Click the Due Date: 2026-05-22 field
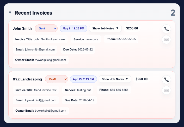Screen dimensions: 184x127 point(78,49)
